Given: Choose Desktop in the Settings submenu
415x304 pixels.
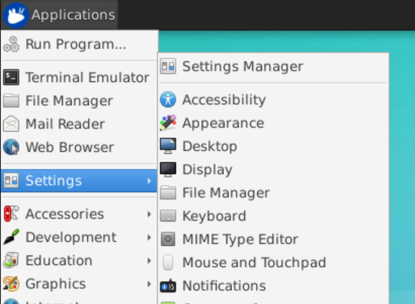Looking at the screenshot, I should pos(209,146).
